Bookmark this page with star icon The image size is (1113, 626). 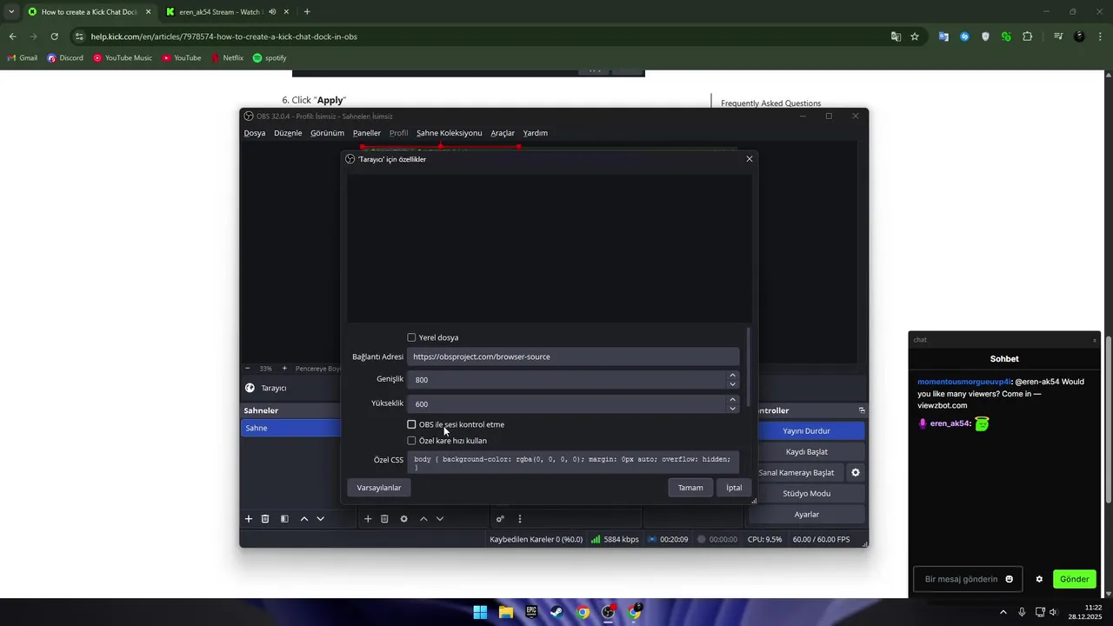click(x=915, y=37)
